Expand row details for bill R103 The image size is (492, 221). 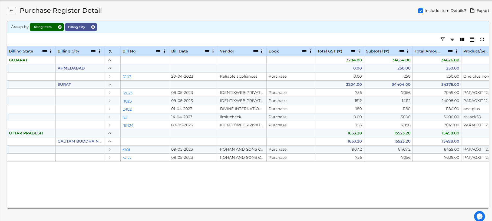(110, 76)
